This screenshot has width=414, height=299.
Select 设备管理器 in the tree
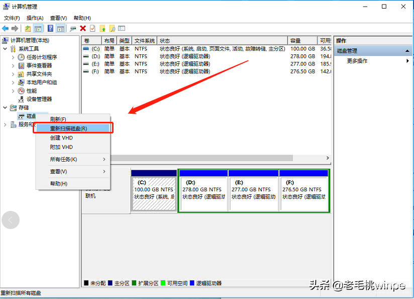coord(39,99)
